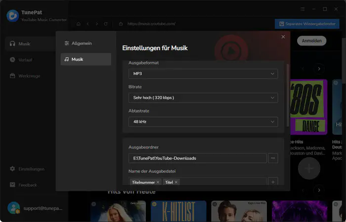The height and width of the screenshot is (222, 346).
Task: Click the support@tunepat account entry
Action: pyautogui.click(x=35, y=208)
